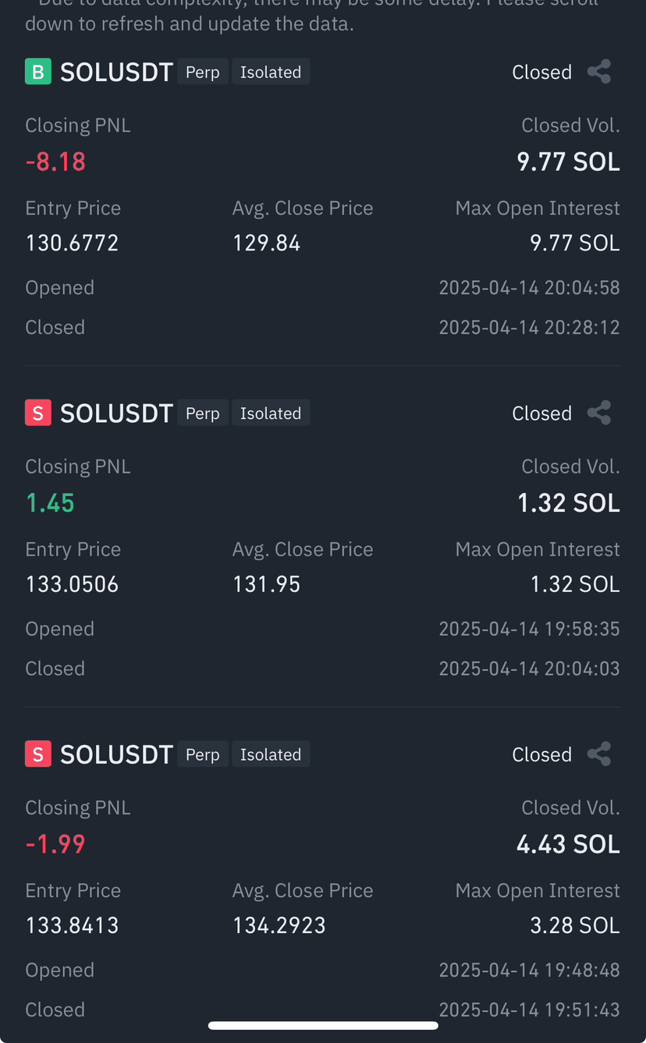Select the Closed status of the 1.32 SOL trade
646x1043 pixels.
[x=542, y=413]
